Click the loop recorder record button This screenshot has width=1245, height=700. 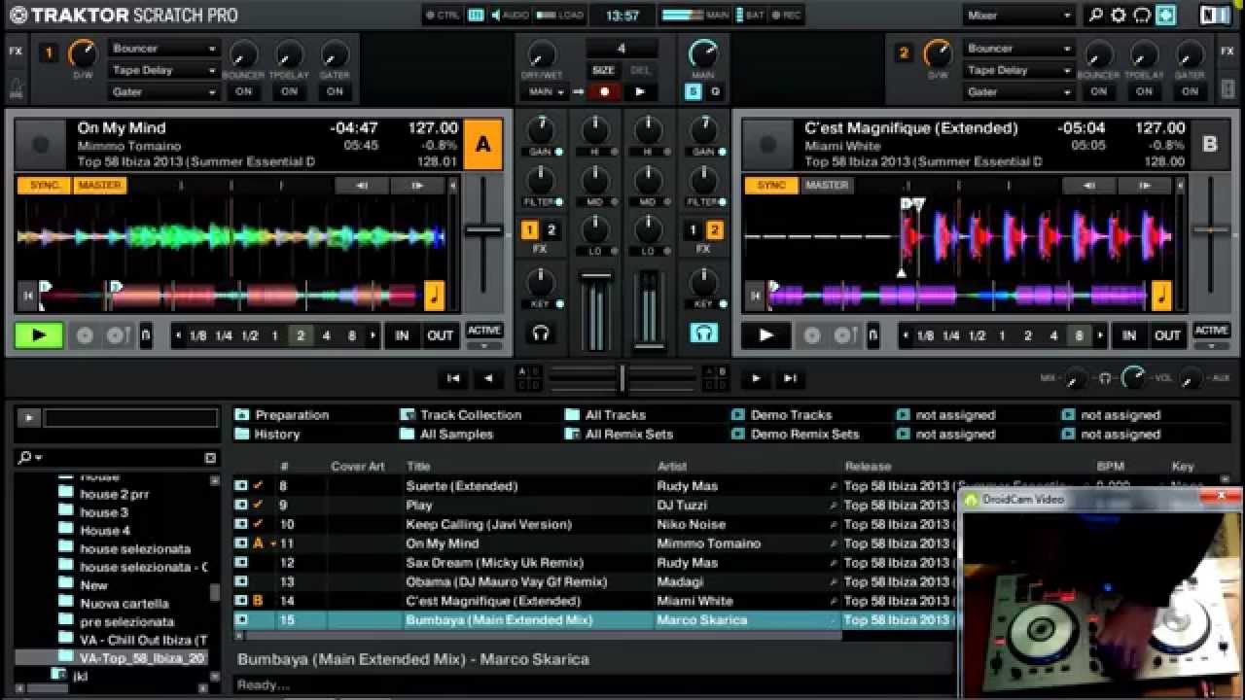point(604,91)
